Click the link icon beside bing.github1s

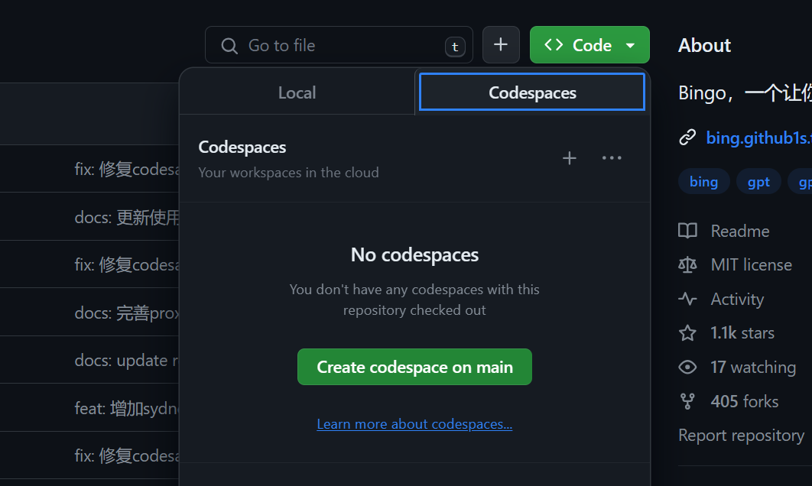(687, 138)
